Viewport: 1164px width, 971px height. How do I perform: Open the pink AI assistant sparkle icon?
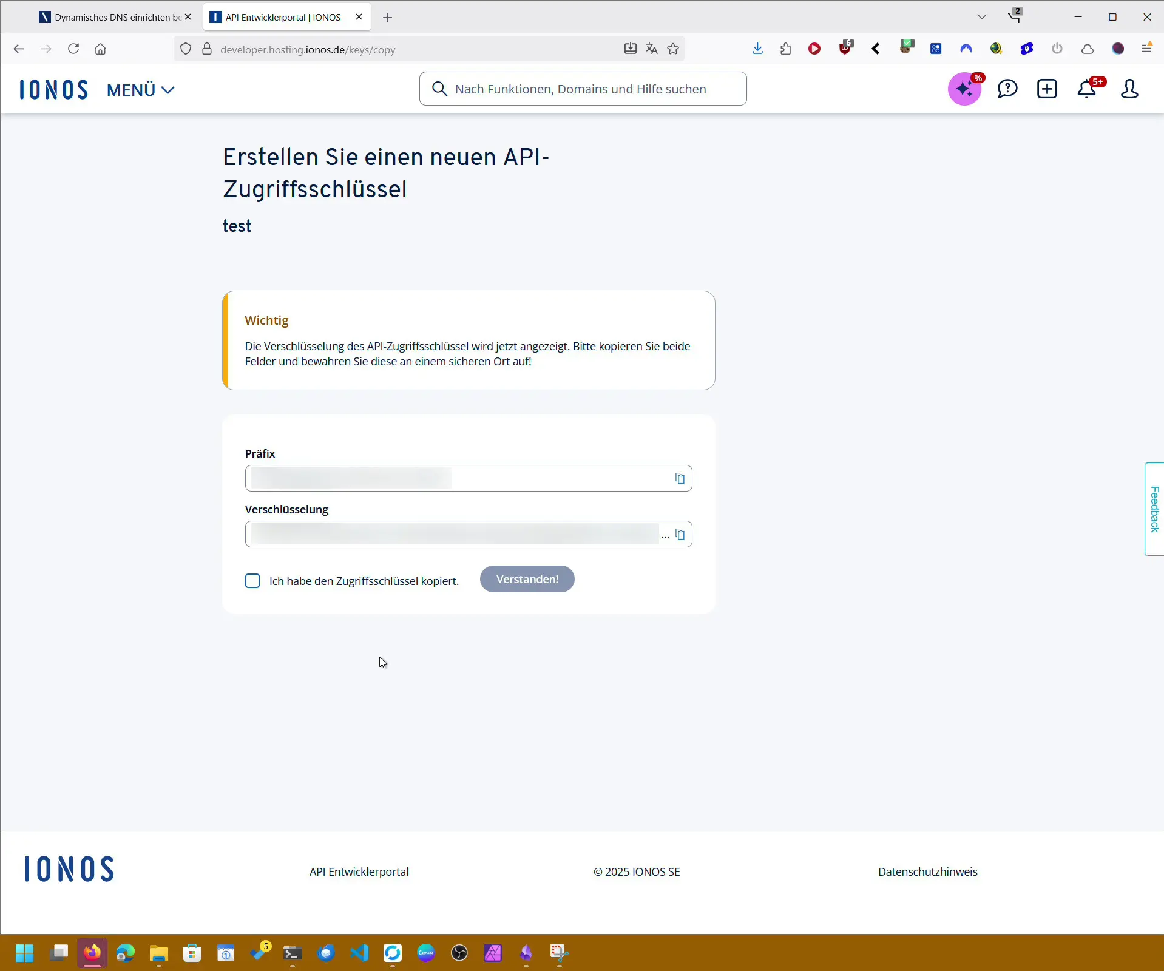click(x=964, y=89)
